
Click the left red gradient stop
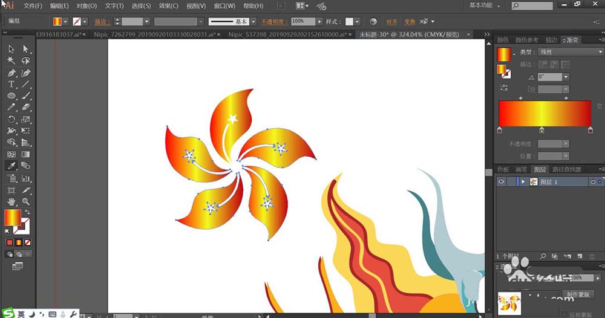(500, 131)
